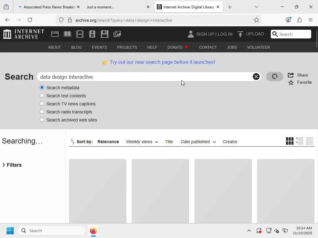The width and height of the screenshot is (318, 238).
Task: Click the loading search submit button
Action: tap(275, 77)
